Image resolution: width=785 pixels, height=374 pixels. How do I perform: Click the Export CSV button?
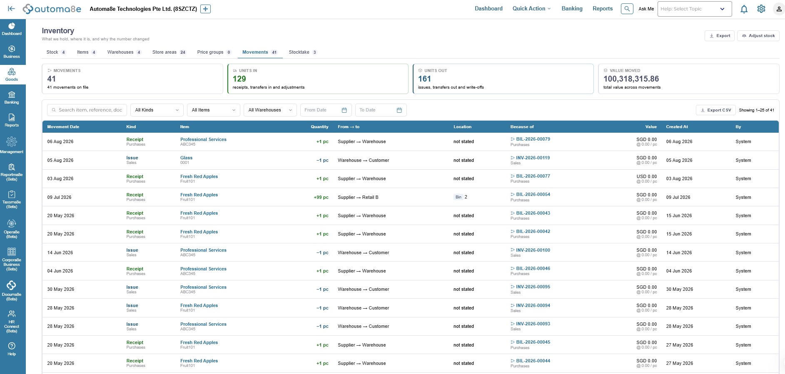715,110
